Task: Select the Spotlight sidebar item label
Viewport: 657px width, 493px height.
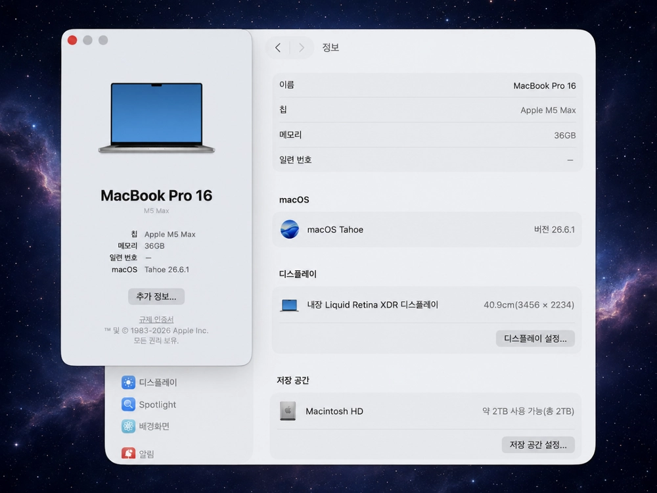Action: [x=158, y=404]
